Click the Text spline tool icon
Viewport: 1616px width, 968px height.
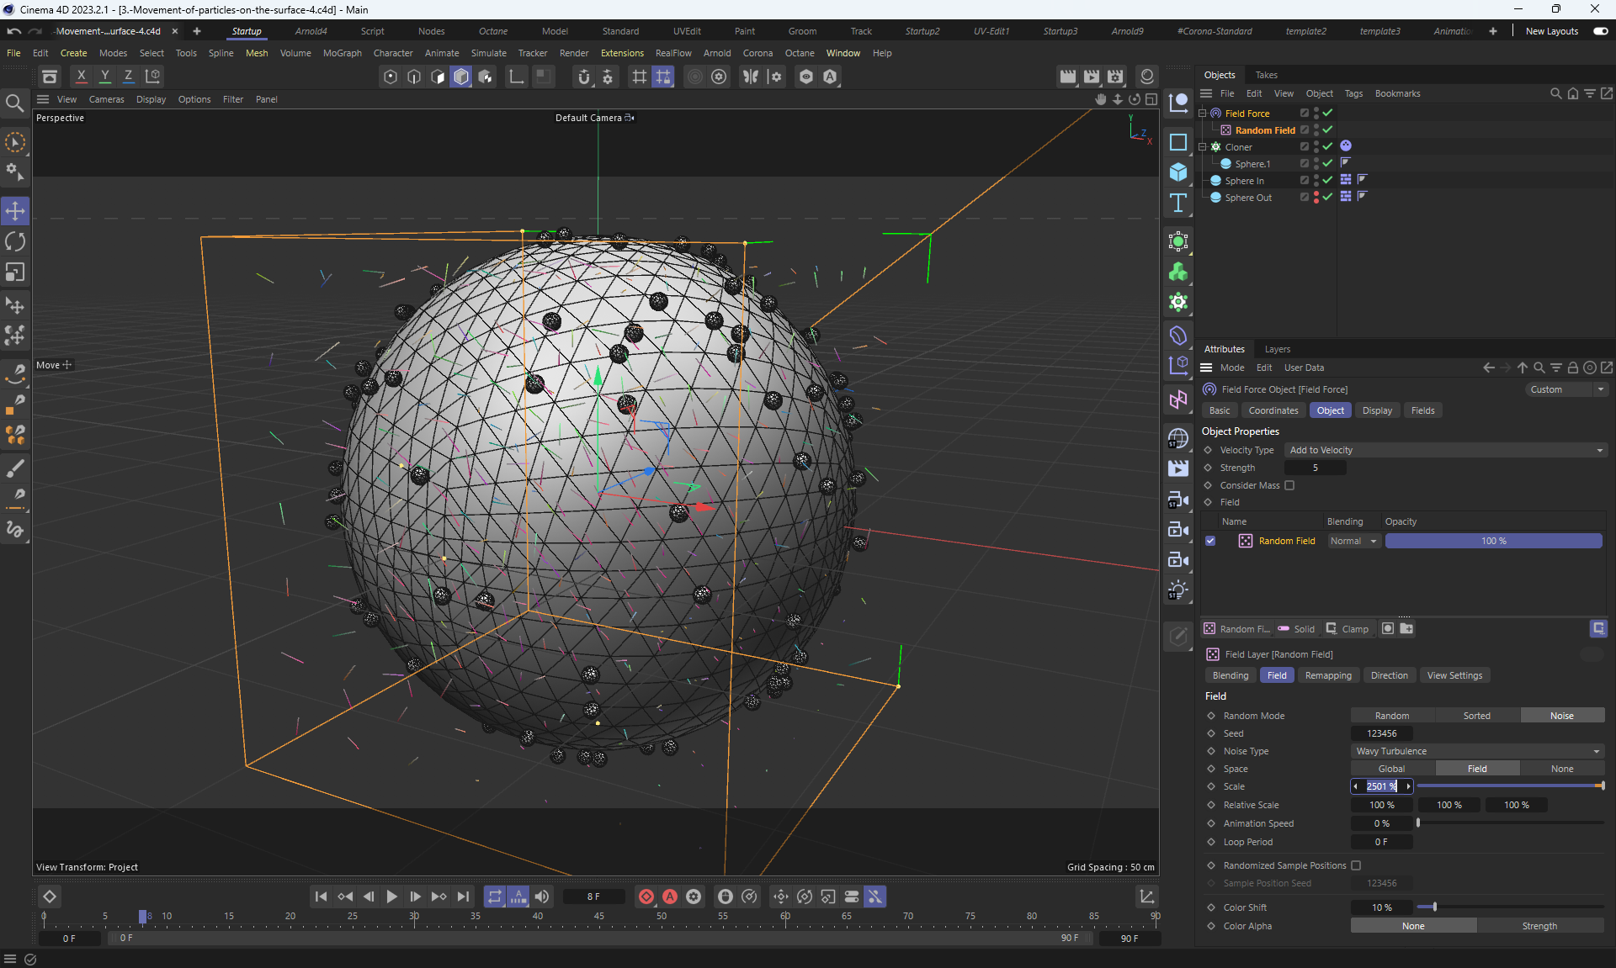[1178, 203]
